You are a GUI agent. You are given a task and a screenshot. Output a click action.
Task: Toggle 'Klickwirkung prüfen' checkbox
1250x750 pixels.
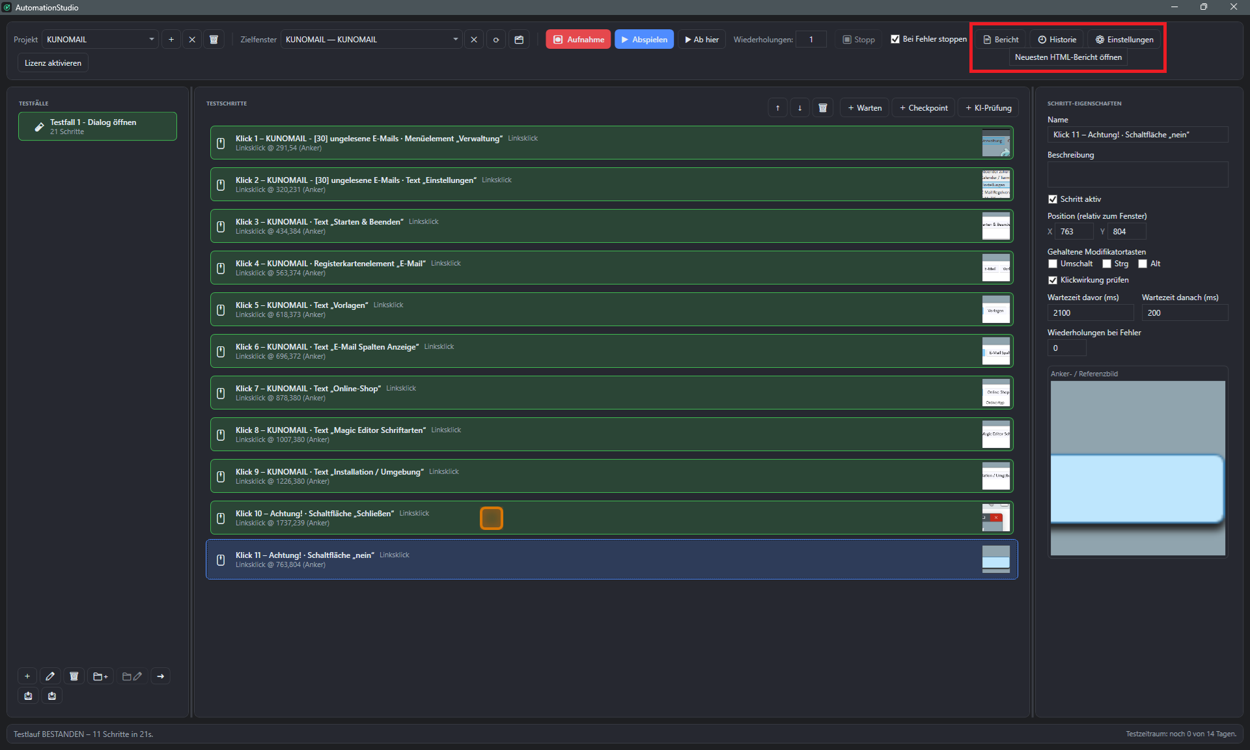tap(1053, 280)
